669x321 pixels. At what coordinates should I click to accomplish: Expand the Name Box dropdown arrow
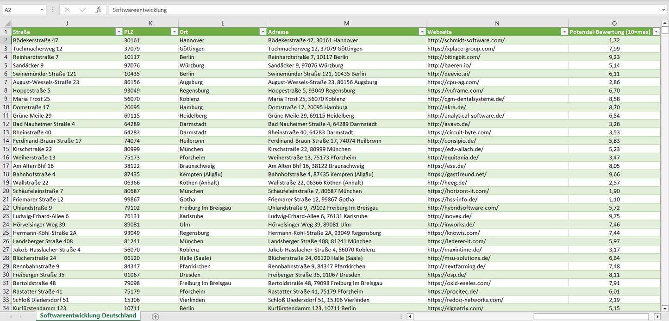pyautogui.click(x=42, y=10)
